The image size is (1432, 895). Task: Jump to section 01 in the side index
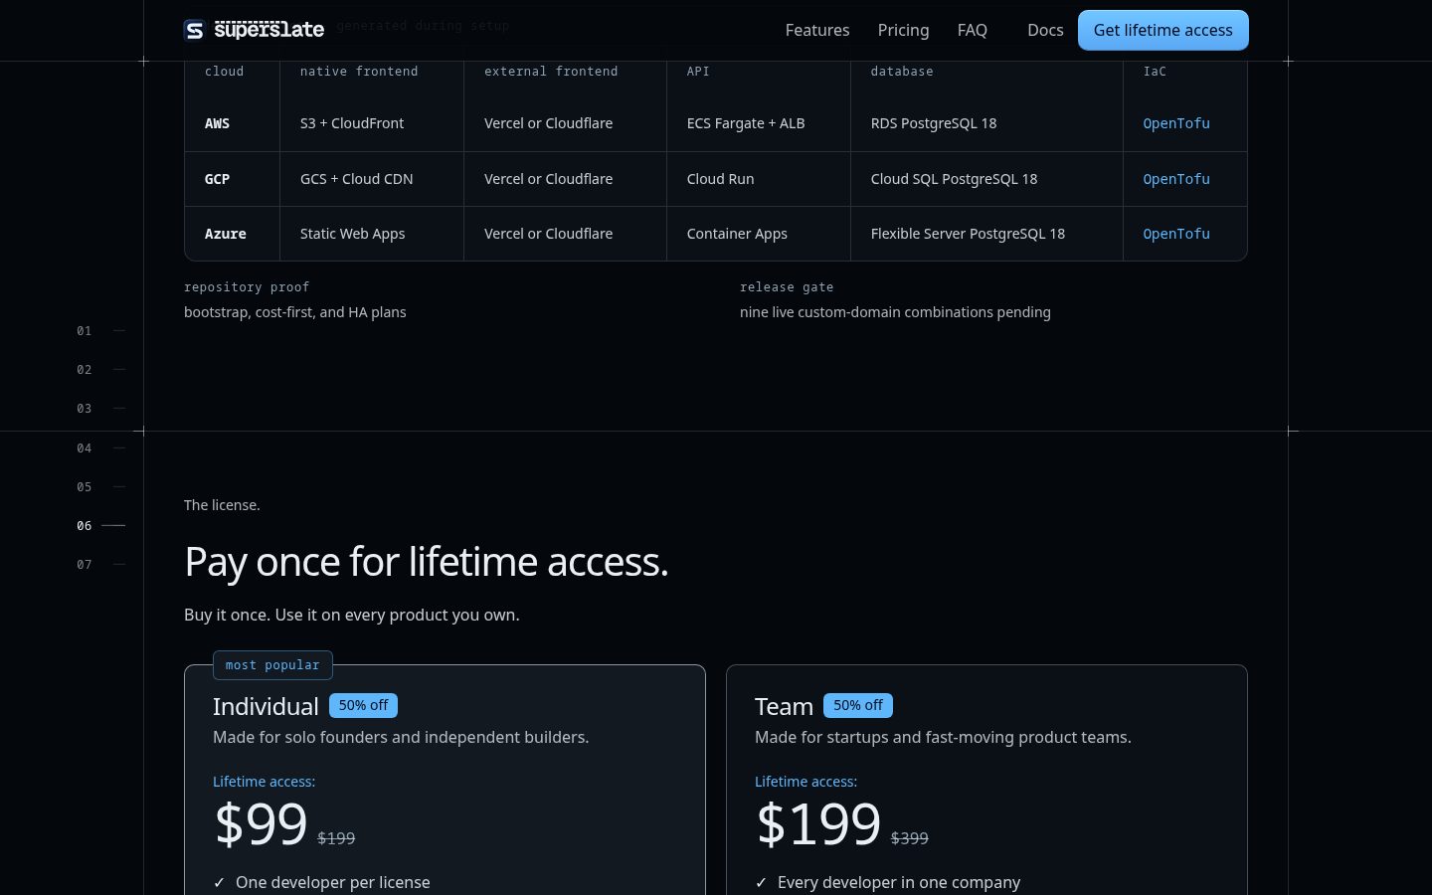pyautogui.click(x=100, y=330)
